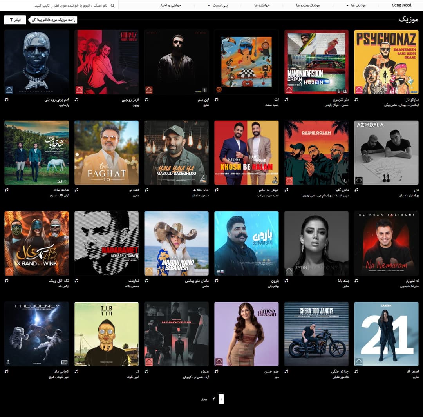Go to the Song Need home link
The width and height of the screenshot is (423, 417).
tap(401, 5)
